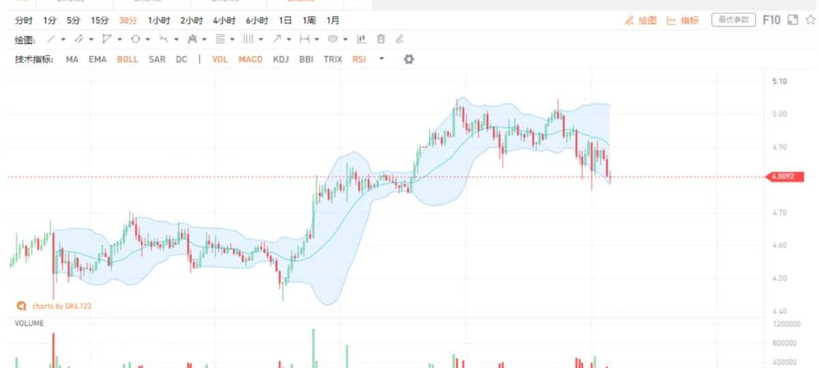Expand more technical indicators dropdown arrow
Viewport: 819px width, 368px height.
382,59
